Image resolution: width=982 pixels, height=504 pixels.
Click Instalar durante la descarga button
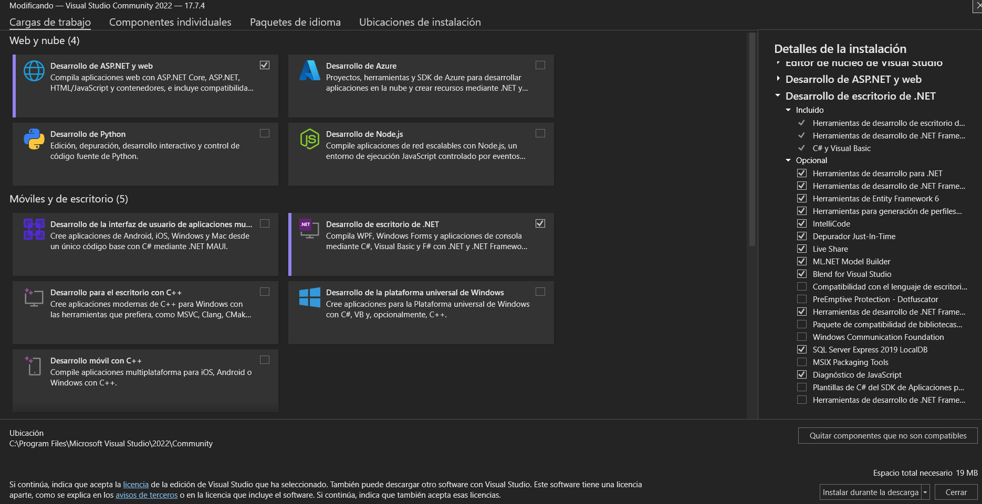coord(870,492)
